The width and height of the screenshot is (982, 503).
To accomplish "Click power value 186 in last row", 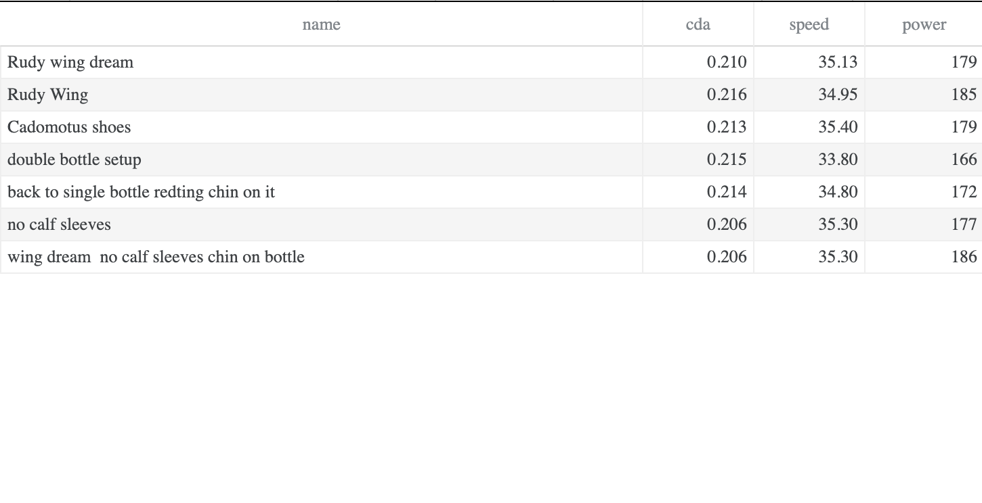I will [x=963, y=257].
